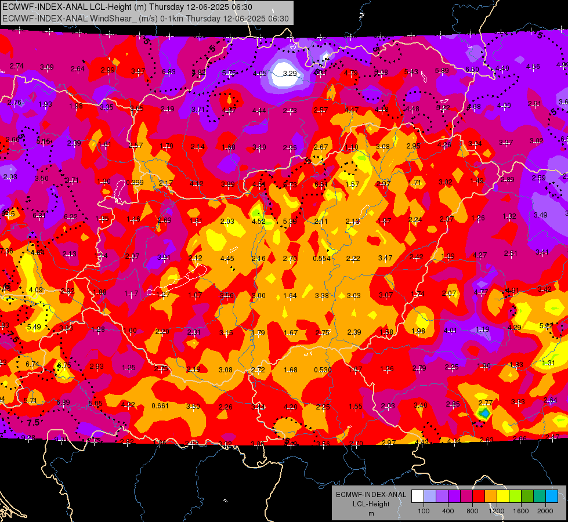The height and width of the screenshot is (522, 568).
Task: Click the blue diamond LCL maximum spot
Action: 484,413
